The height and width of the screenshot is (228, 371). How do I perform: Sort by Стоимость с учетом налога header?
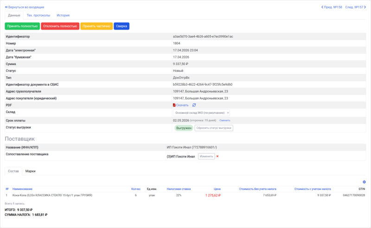tap(313, 189)
